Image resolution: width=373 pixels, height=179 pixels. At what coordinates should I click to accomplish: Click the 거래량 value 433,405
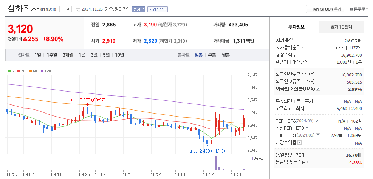(x=238, y=25)
